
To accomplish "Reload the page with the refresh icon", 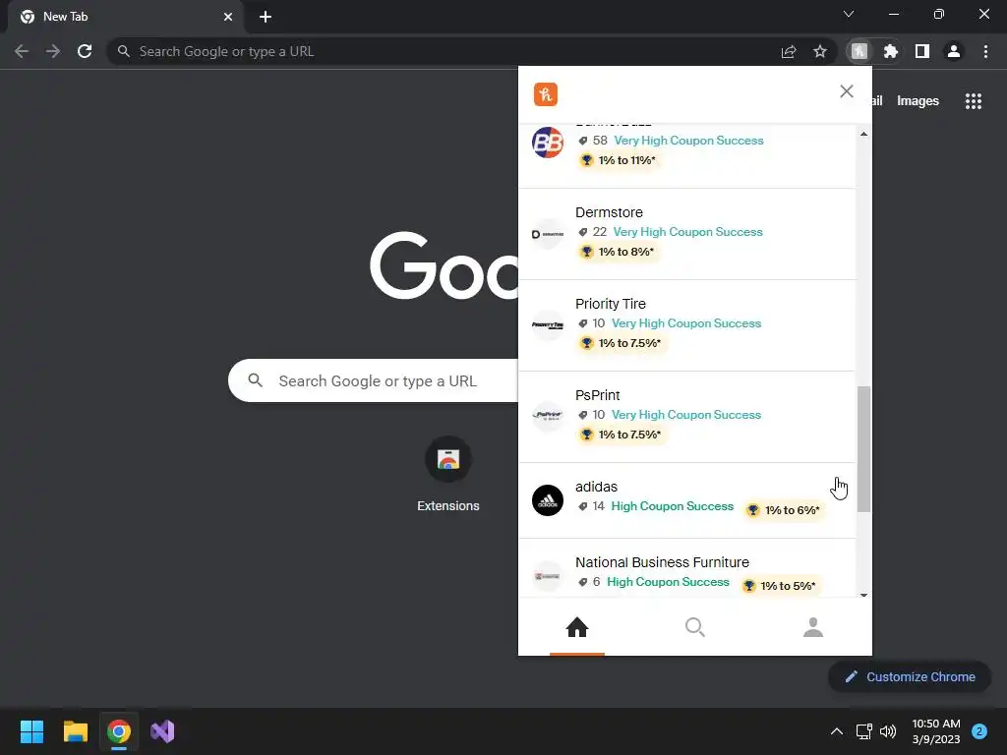I will 85,51.
